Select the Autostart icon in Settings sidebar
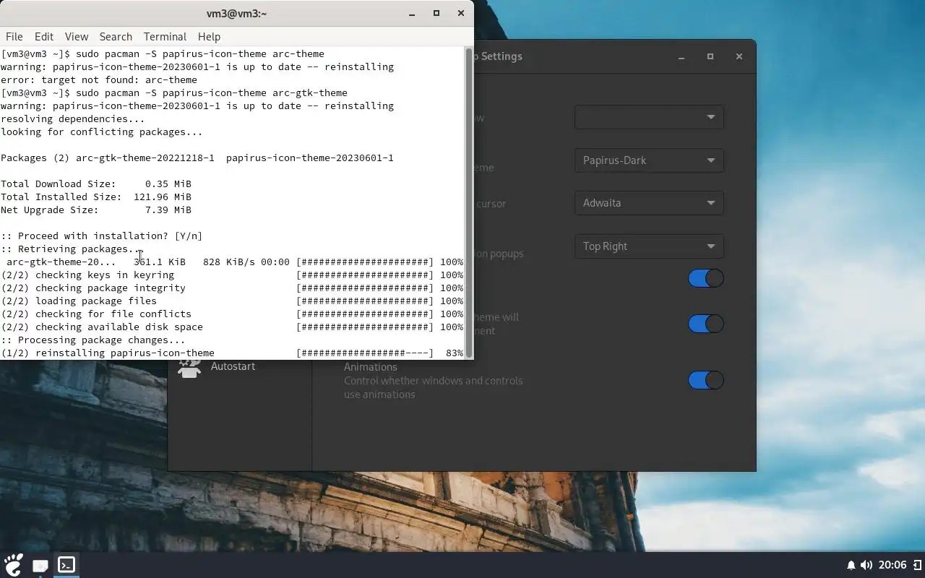925x578 pixels. (x=189, y=367)
